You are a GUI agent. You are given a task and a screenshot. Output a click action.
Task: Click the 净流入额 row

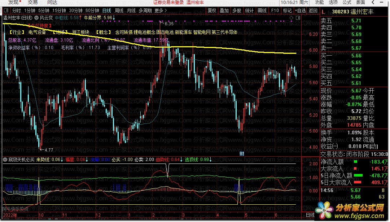pos(354,162)
